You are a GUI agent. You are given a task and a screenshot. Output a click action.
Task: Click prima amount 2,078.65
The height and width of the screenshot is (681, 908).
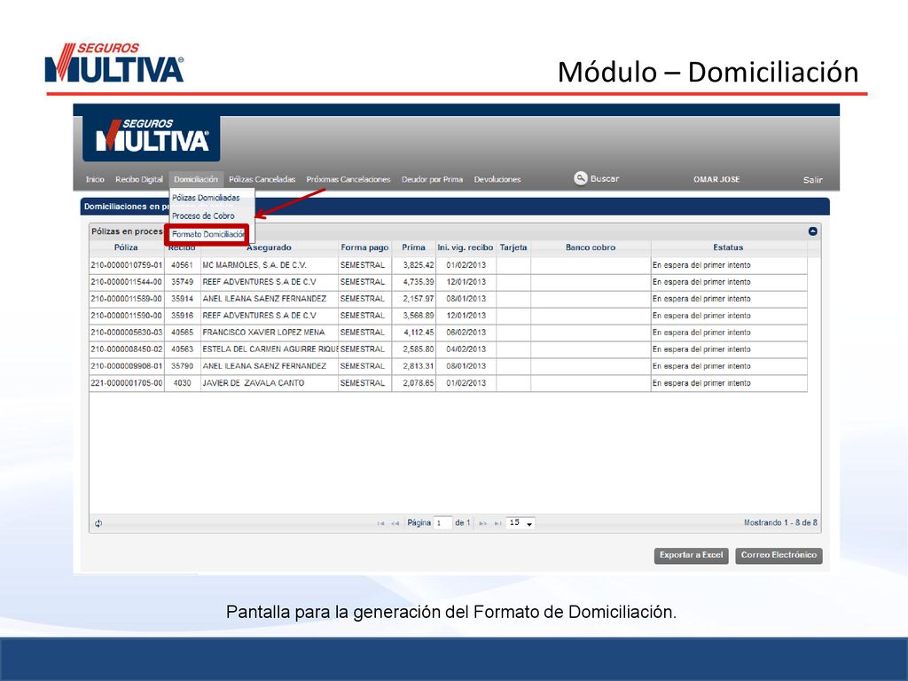point(414,383)
